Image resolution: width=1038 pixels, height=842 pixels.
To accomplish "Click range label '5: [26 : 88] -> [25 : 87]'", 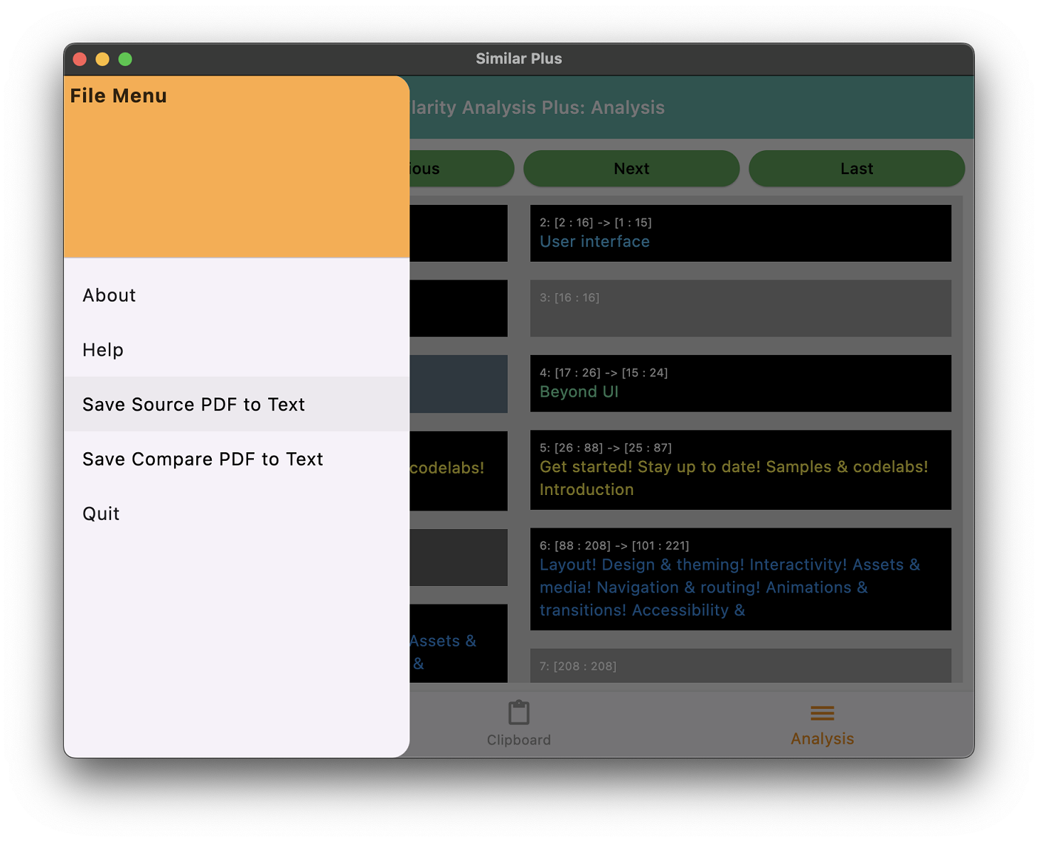I will pyautogui.click(x=606, y=448).
